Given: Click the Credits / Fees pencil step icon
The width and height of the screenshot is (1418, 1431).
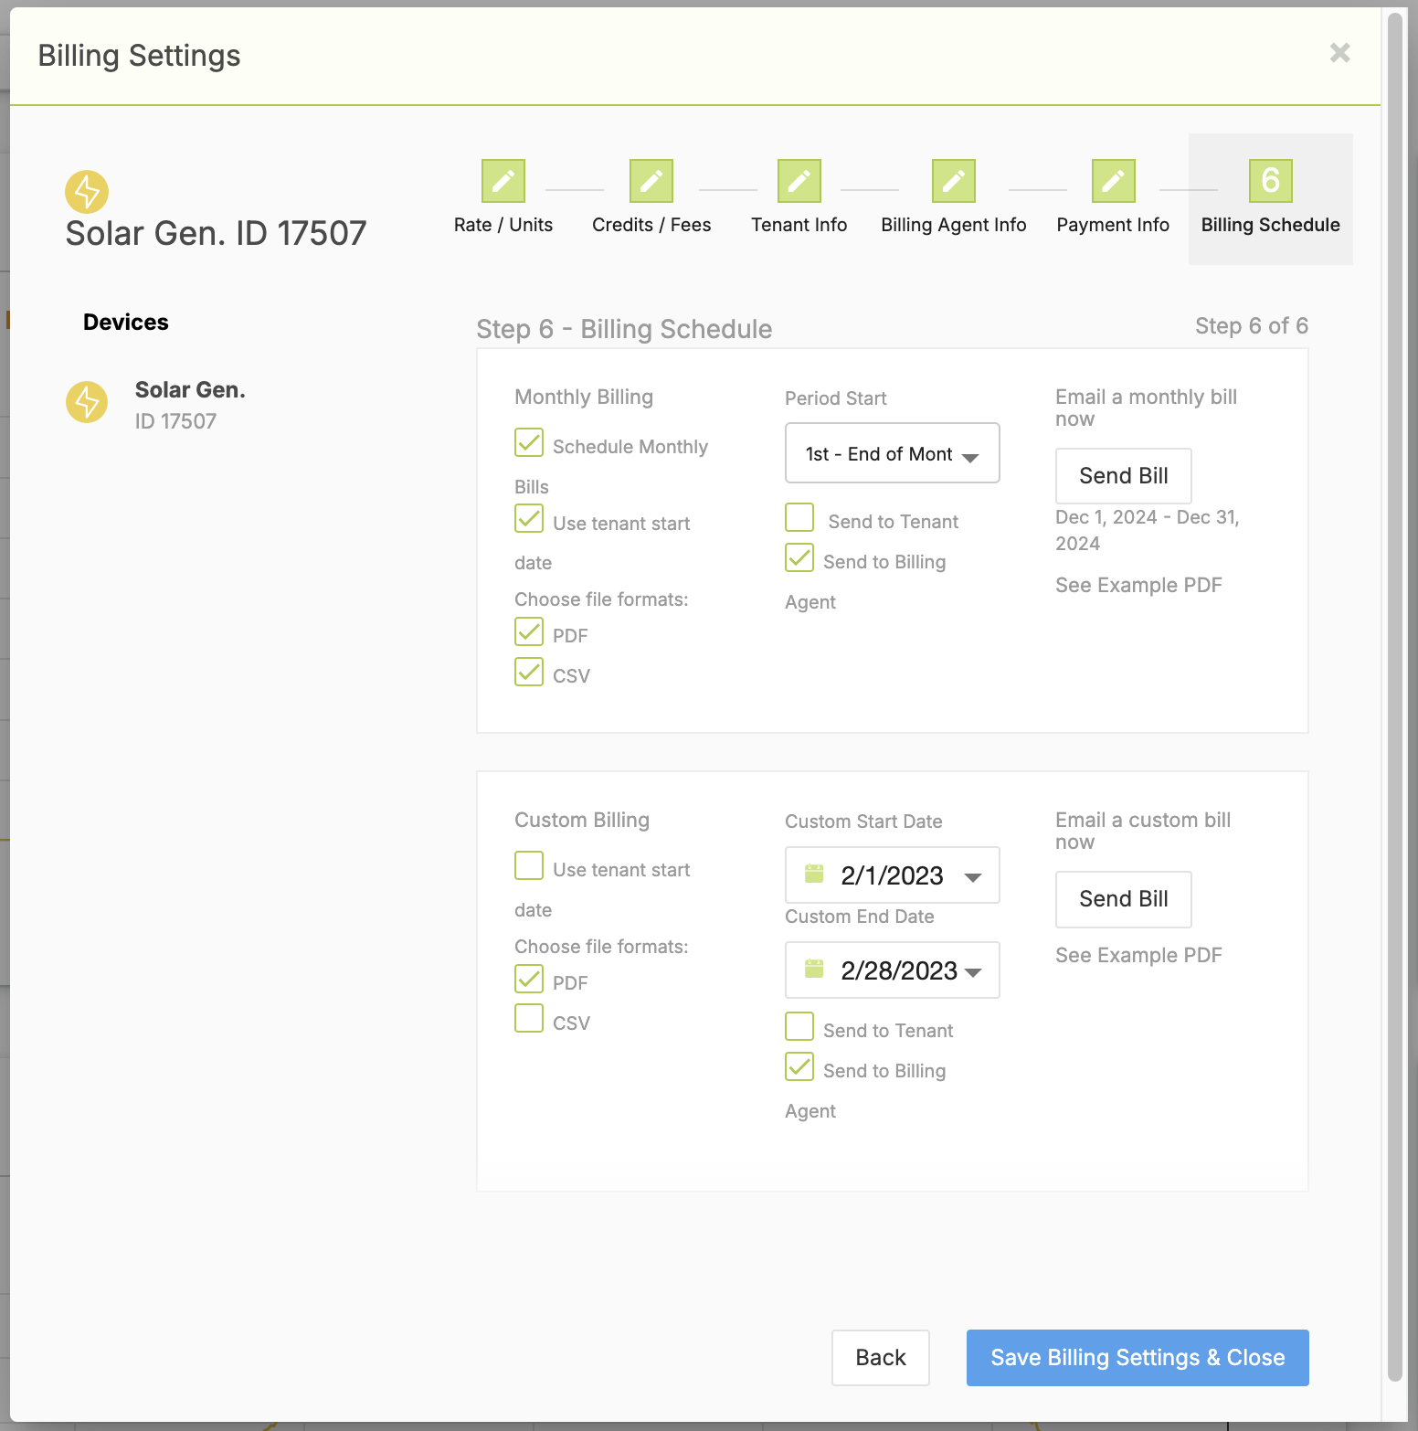Looking at the screenshot, I should tap(651, 181).
